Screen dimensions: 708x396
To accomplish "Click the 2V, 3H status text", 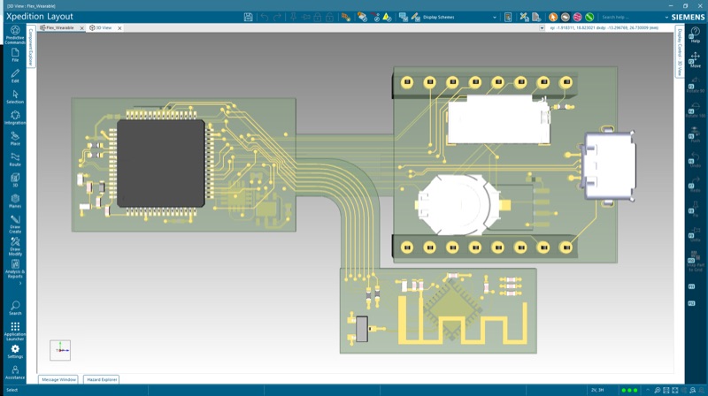I will pyautogui.click(x=596, y=390).
